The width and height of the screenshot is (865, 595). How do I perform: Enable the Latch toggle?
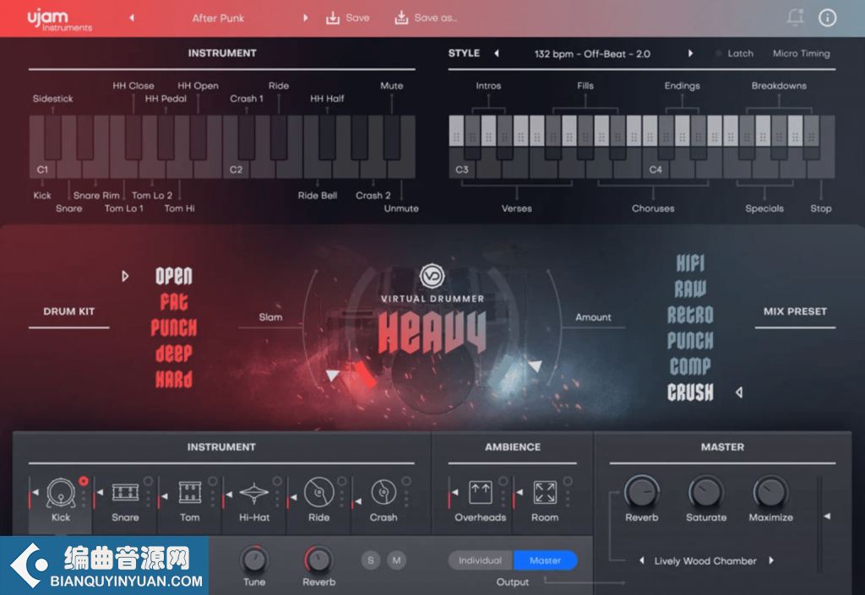point(734,53)
